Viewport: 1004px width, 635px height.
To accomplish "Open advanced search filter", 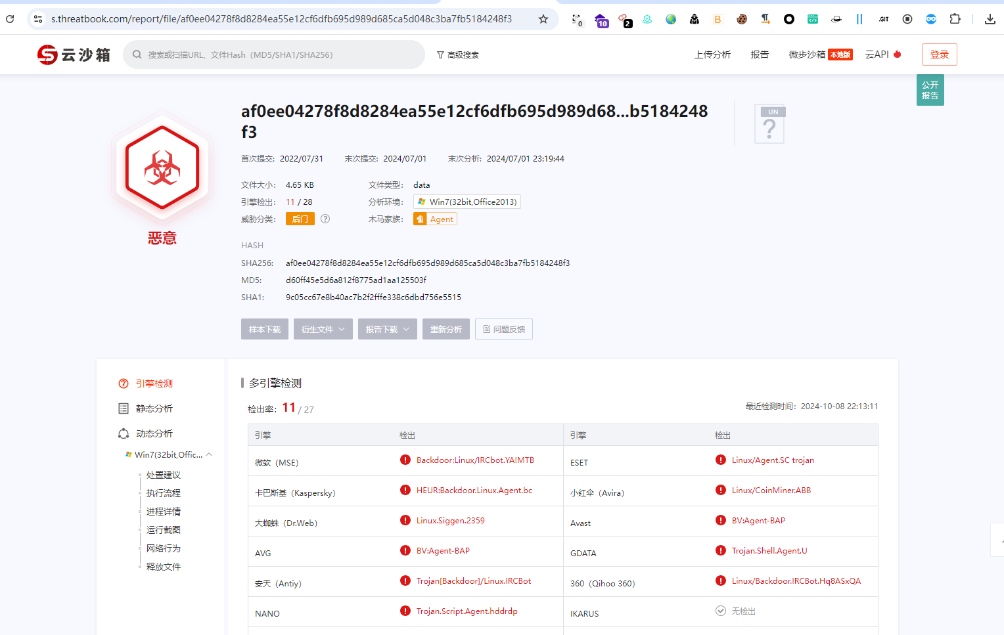I will (x=458, y=55).
